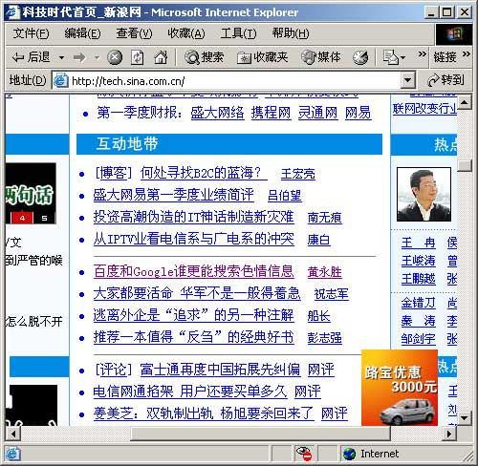Open the 收藏夹 favorites pane
The height and width of the screenshot is (466, 478).
coord(263,57)
